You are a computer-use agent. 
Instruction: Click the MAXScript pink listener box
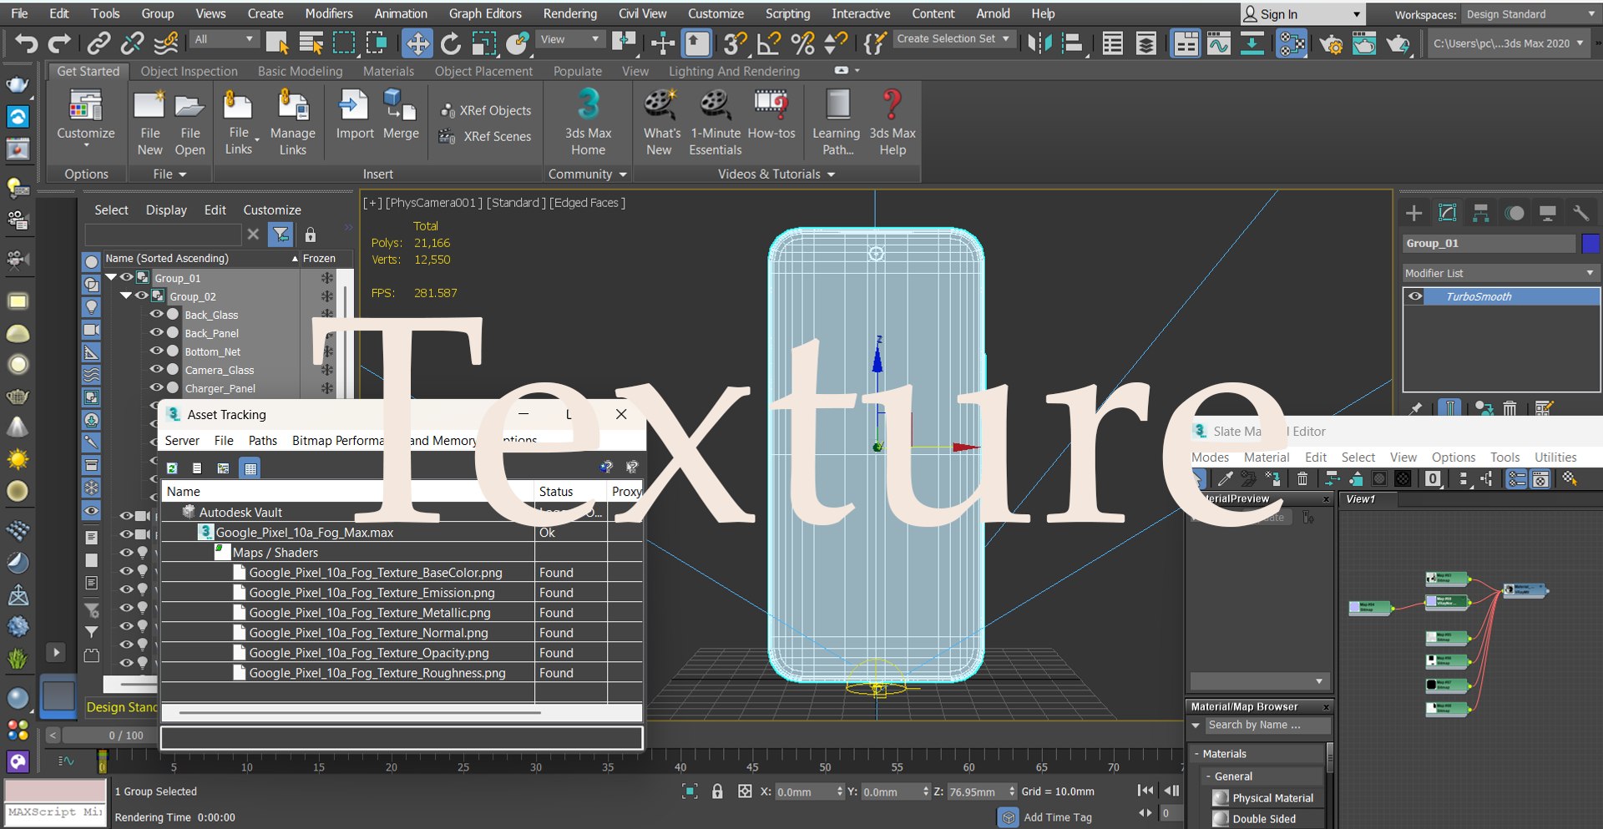[55, 790]
